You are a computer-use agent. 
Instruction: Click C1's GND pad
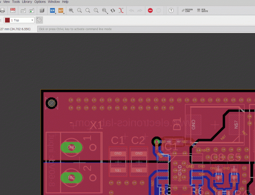(x=118, y=153)
